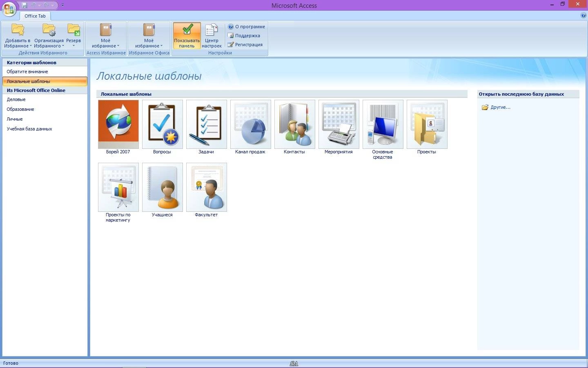Choose the Канал продаж template icon
Viewport: 588px width, 368px height.
(251, 124)
